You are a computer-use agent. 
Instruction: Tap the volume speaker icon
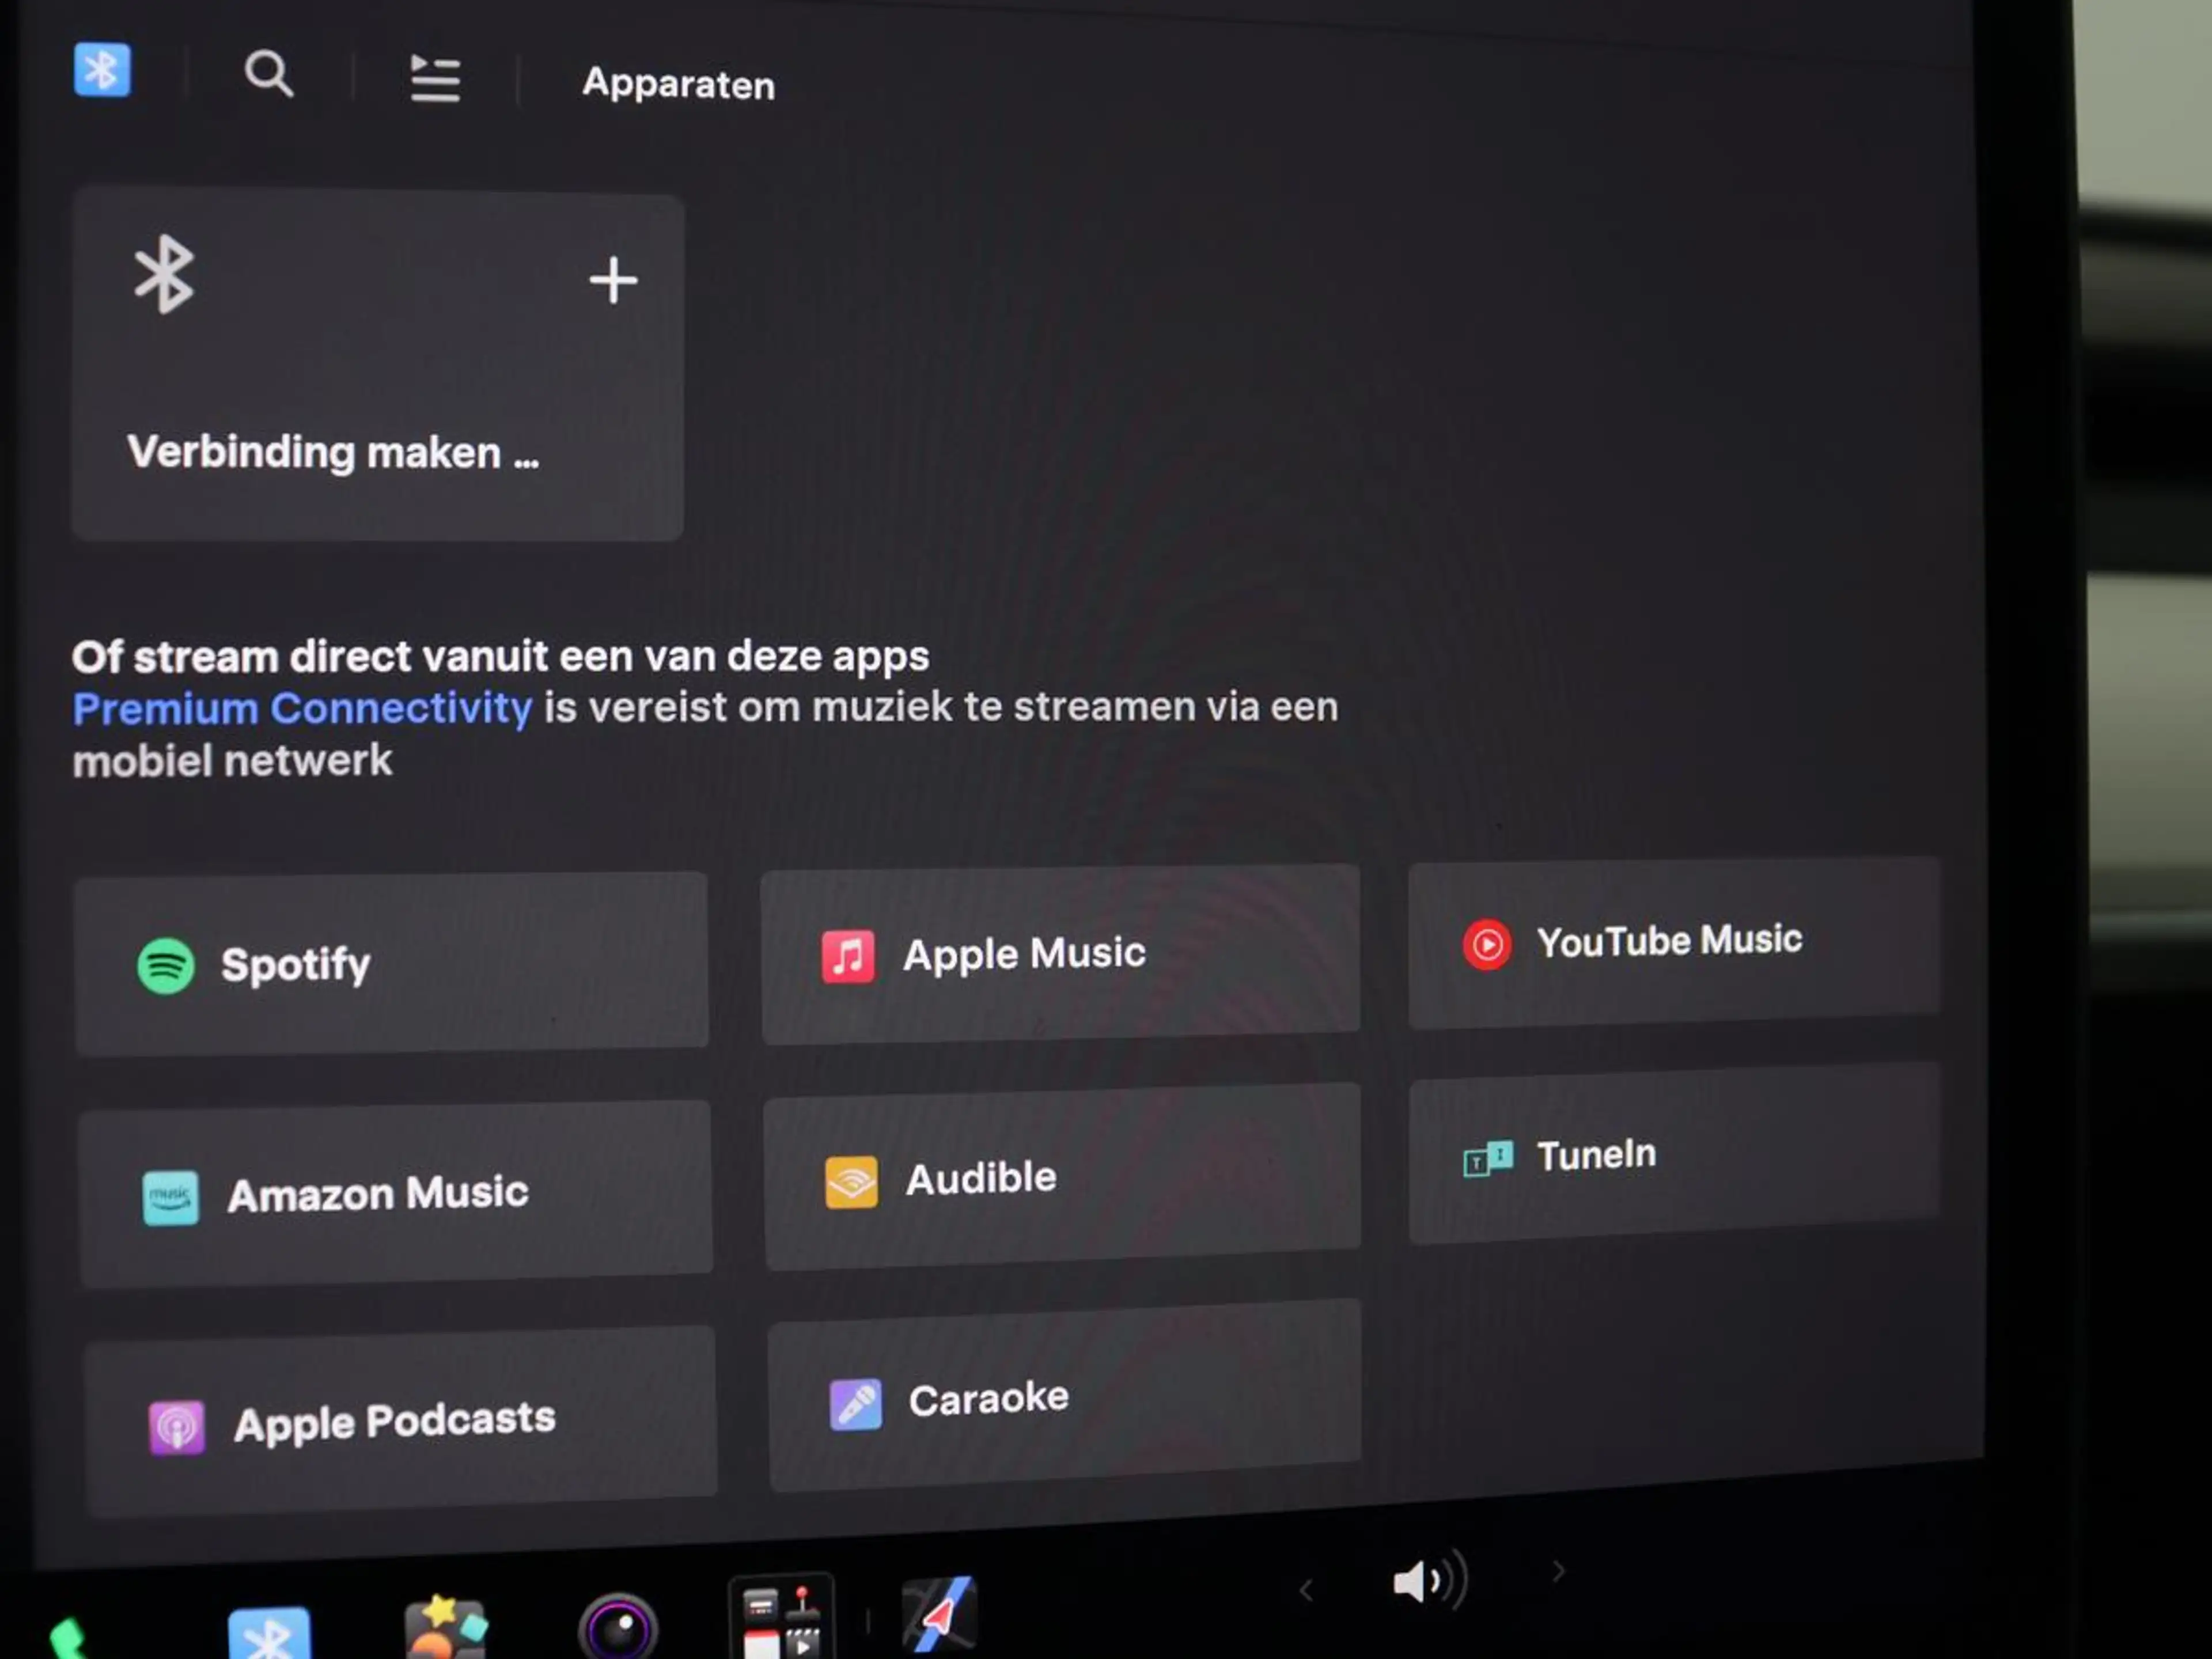1430,1581
